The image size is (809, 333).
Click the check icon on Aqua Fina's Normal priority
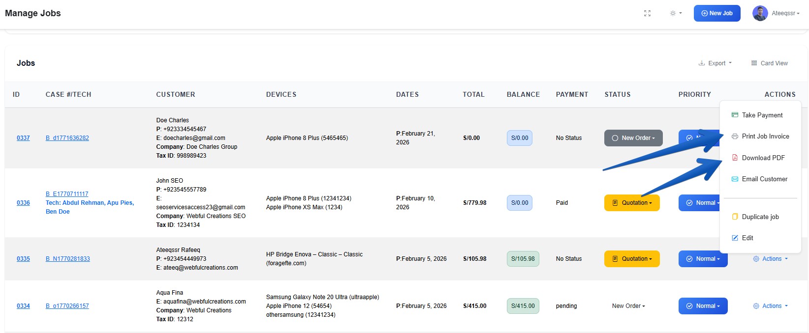click(689, 306)
